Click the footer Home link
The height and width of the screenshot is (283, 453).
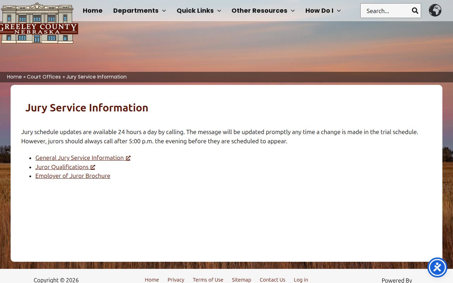pos(152,280)
